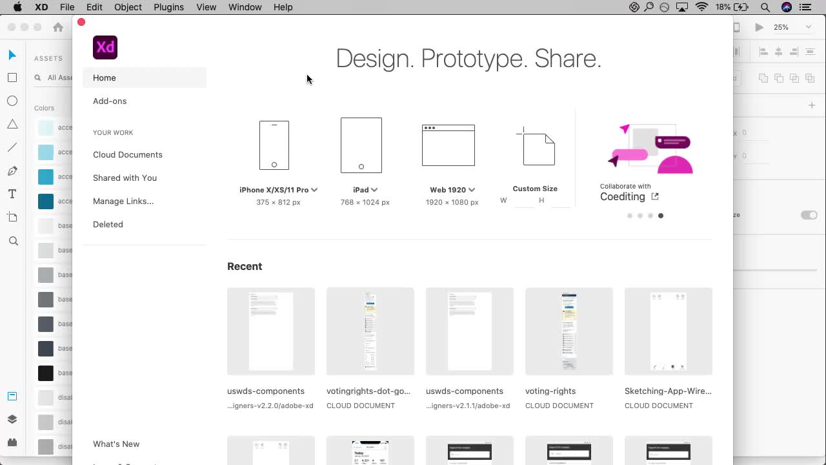Open the File menu
This screenshot has height=465, width=826.
click(x=67, y=7)
